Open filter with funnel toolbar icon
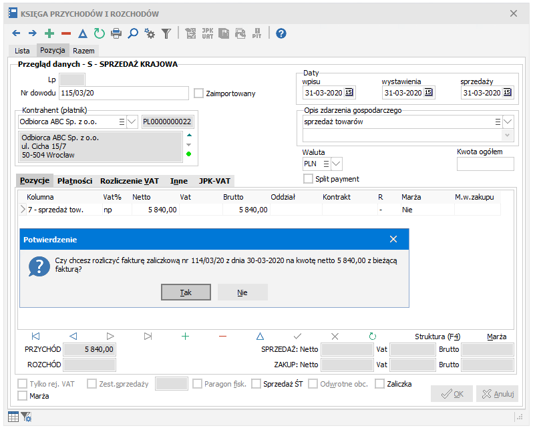Screen dimensions: 533x430 tap(166, 33)
